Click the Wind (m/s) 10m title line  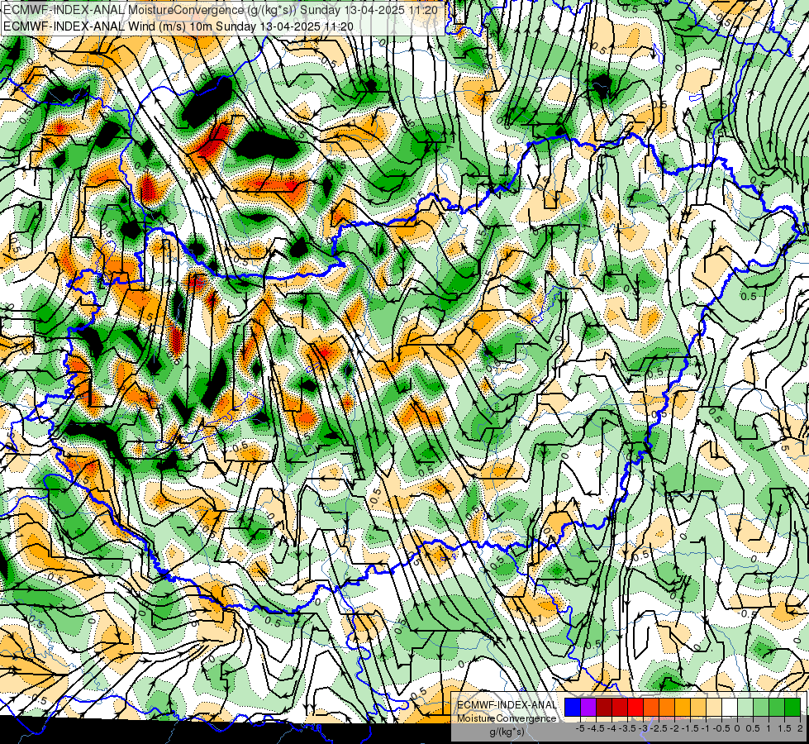[x=178, y=26]
